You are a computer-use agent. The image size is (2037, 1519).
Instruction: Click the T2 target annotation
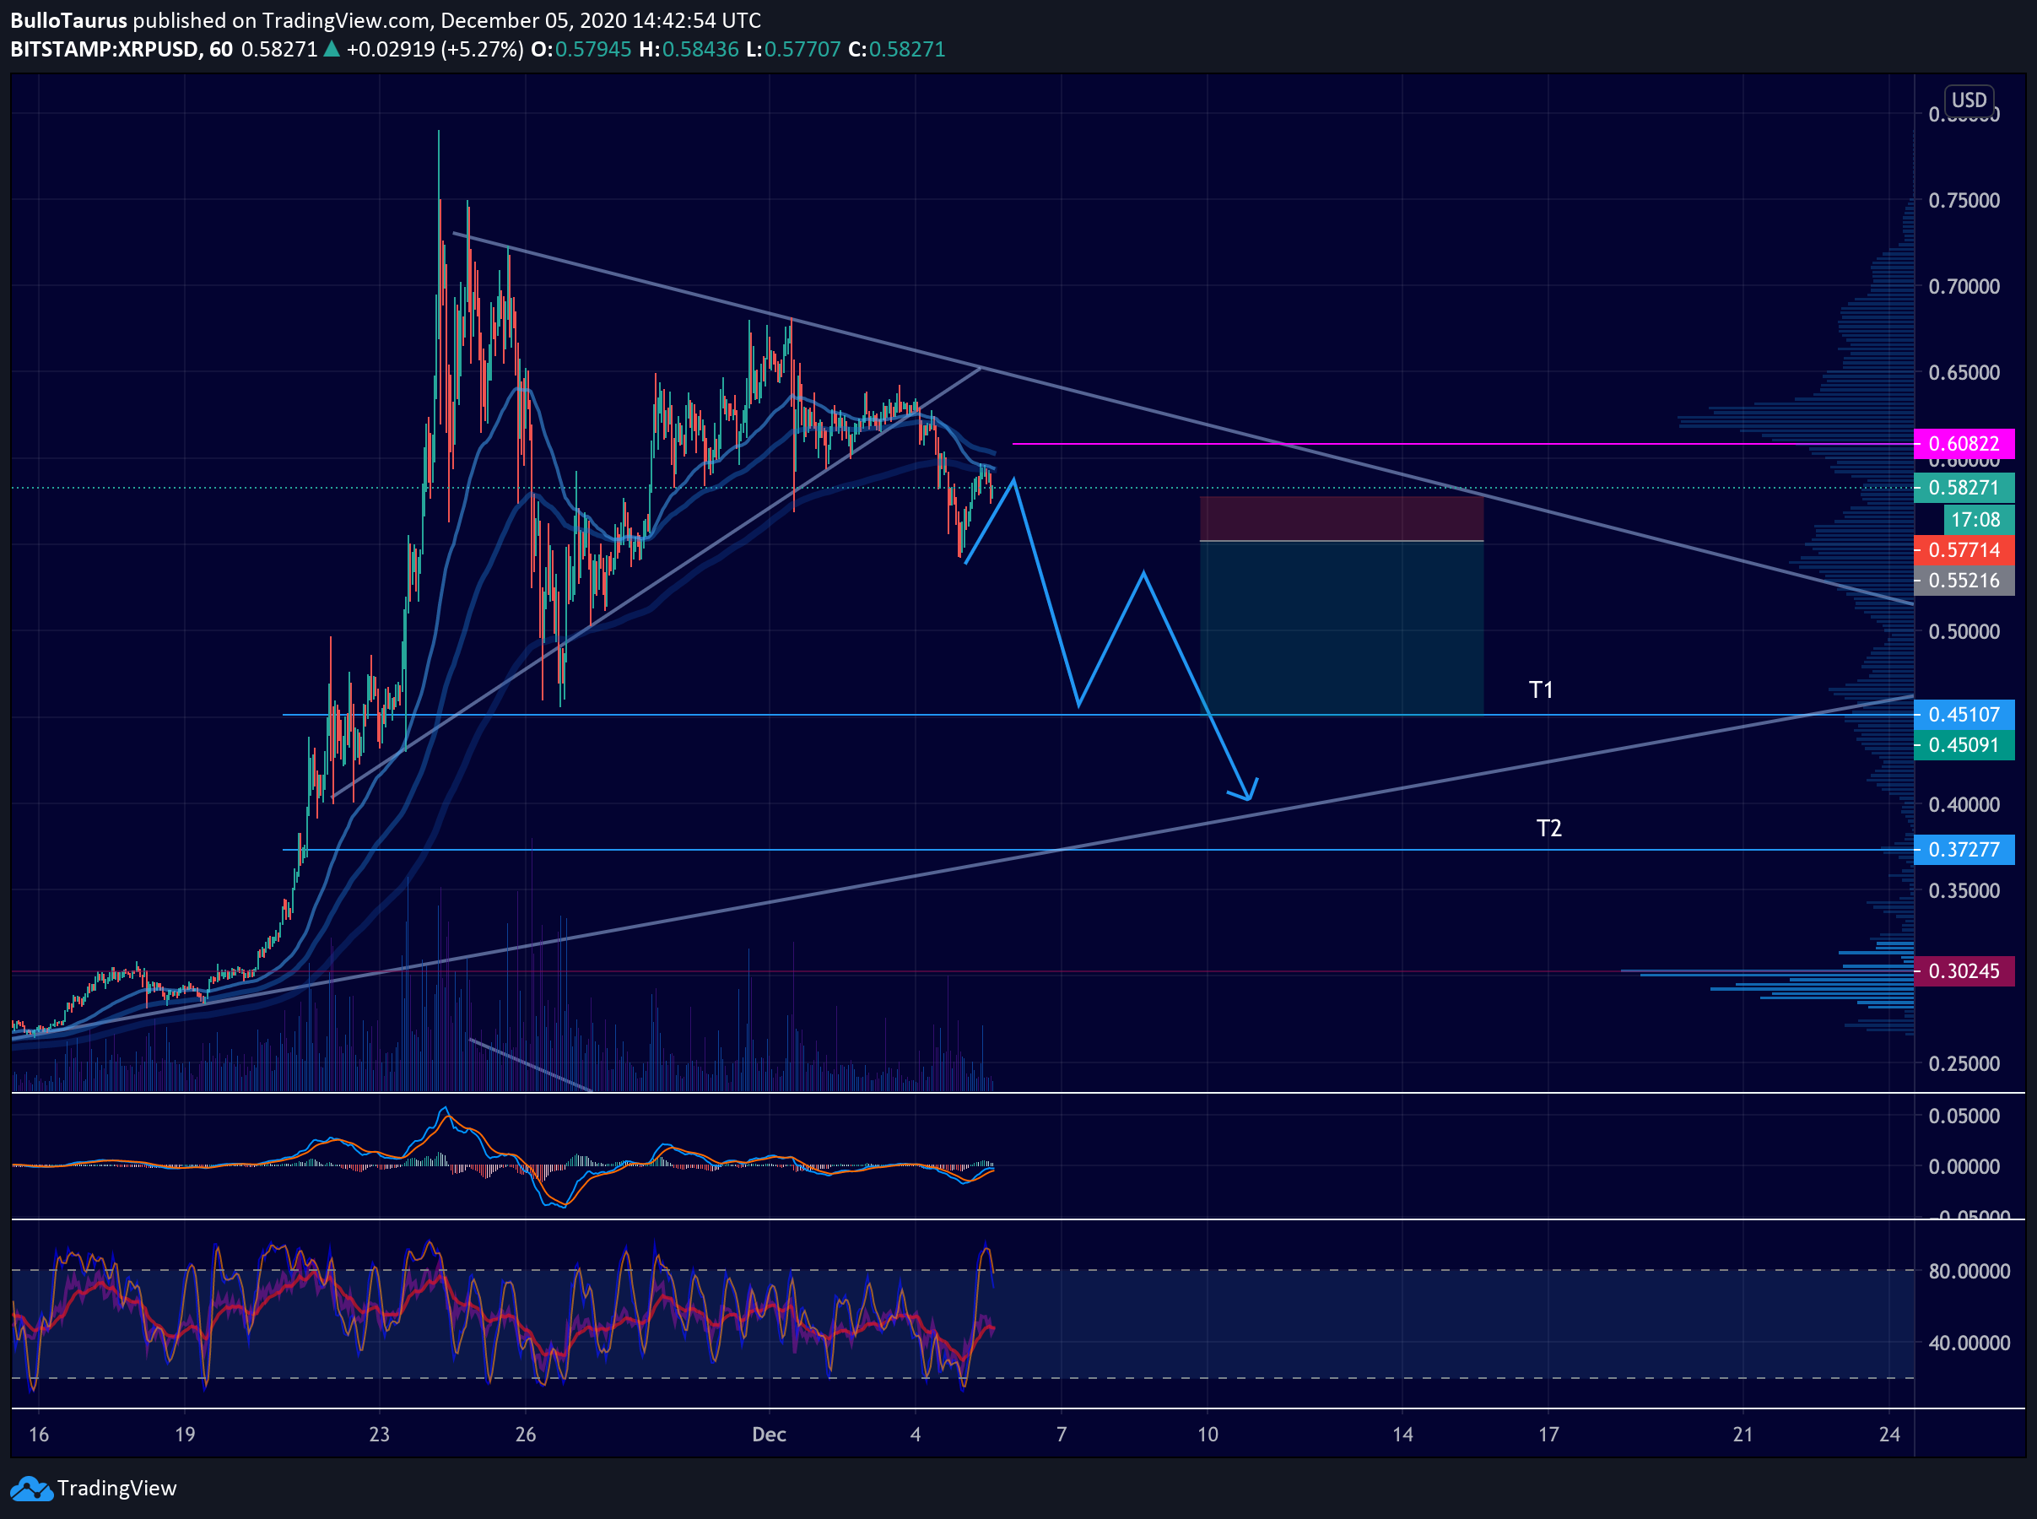click(x=1549, y=829)
